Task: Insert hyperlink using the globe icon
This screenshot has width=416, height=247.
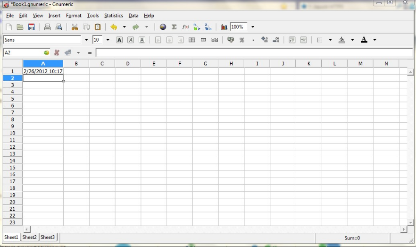Action: [x=163, y=27]
